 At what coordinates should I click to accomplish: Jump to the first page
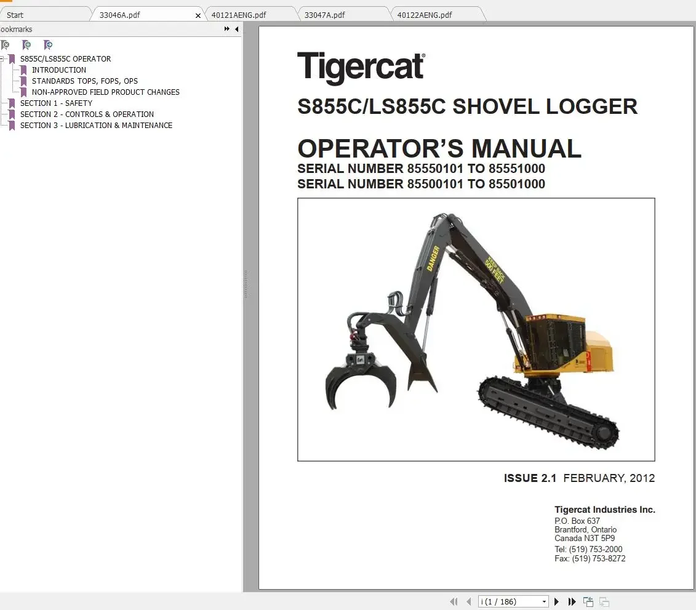coord(454,601)
